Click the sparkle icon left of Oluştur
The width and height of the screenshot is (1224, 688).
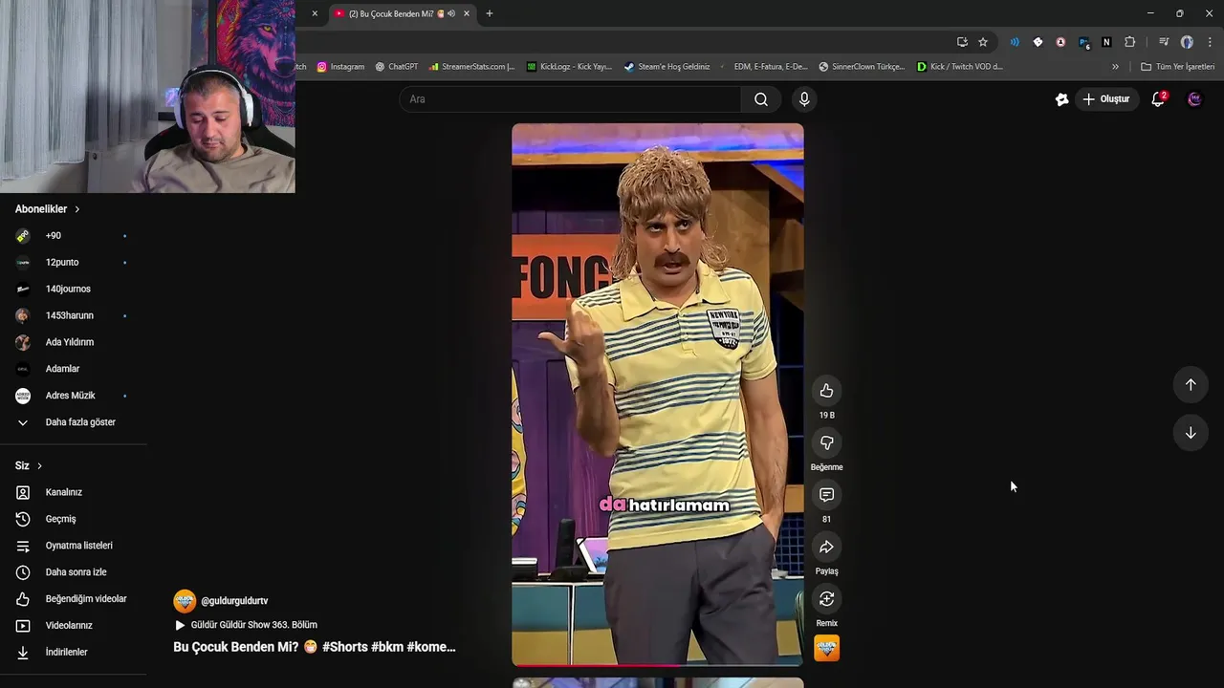[1061, 99]
